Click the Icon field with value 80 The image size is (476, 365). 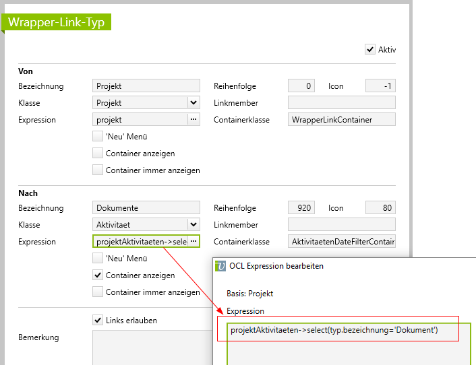click(x=380, y=208)
